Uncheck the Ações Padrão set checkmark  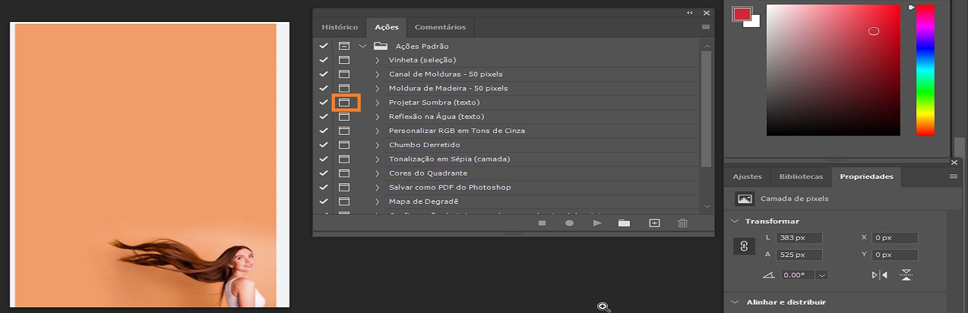[324, 46]
